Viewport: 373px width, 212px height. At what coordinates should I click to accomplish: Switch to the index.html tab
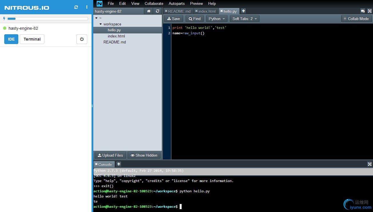point(207,11)
